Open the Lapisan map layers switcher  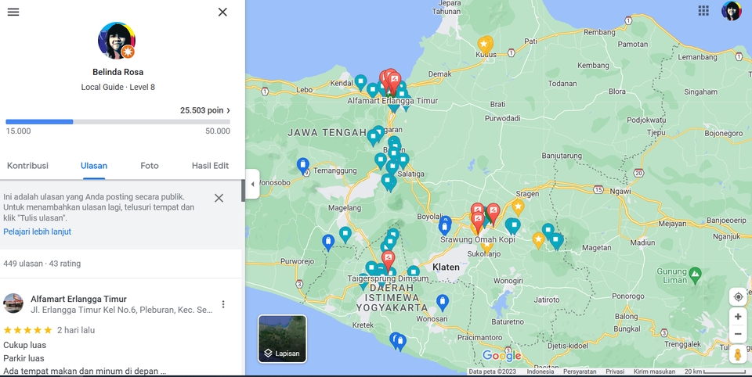(x=282, y=339)
